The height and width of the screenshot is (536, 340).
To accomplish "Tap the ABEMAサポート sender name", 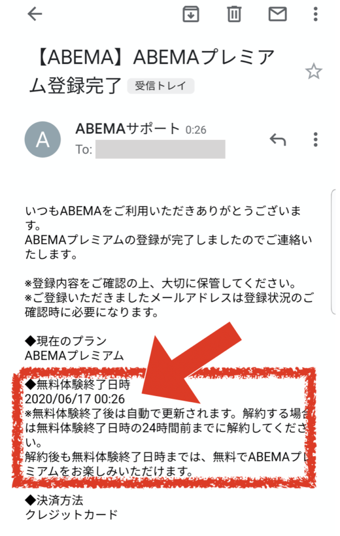I will click(x=127, y=129).
